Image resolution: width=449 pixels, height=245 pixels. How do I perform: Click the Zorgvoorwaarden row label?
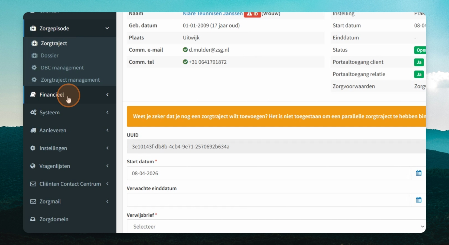pos(354,86)
